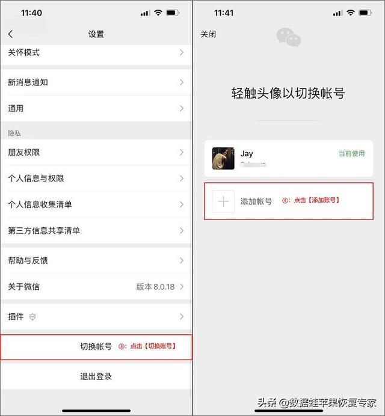This screenshot has width=385, height=416.
Task: Open 关于微信 version 8.0.18 row
Action: 96,287
